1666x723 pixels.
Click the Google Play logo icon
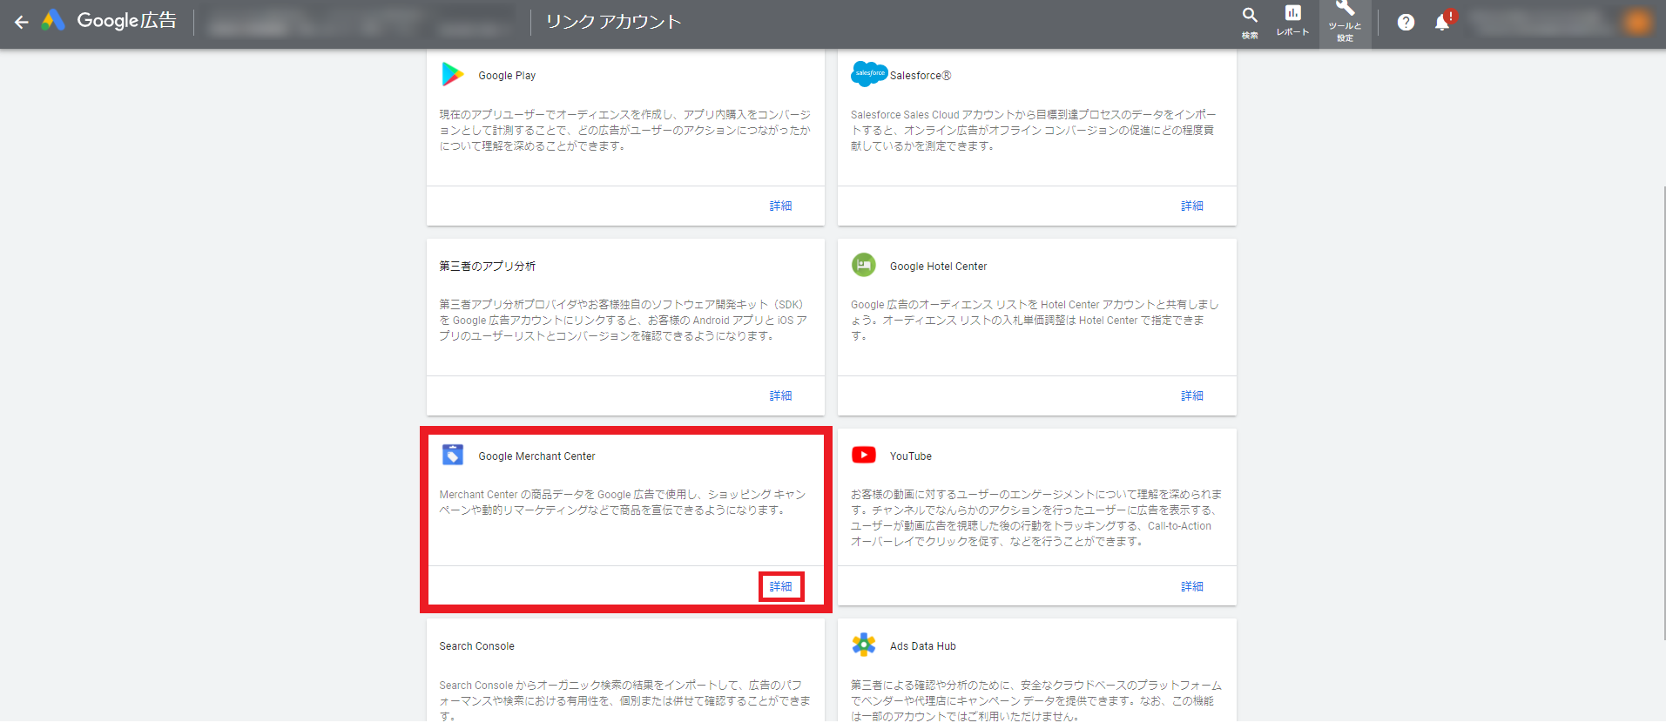coord(452,75)
